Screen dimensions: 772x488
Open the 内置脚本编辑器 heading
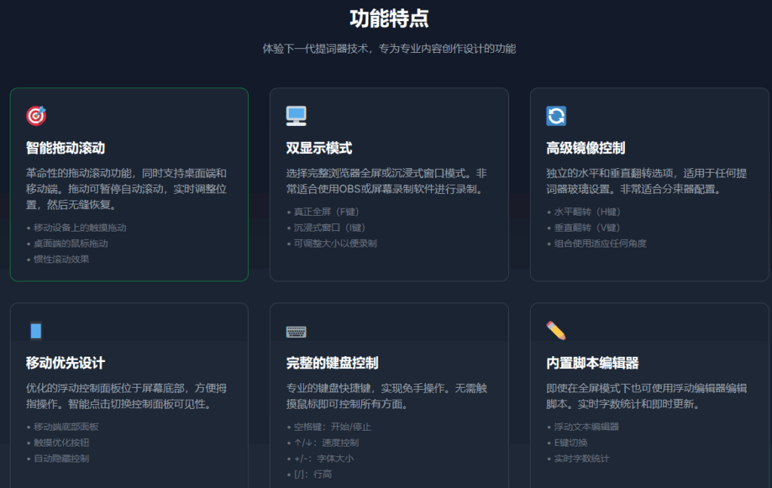(593, 363)
